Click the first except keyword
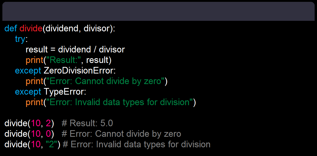 coord(28,71)
